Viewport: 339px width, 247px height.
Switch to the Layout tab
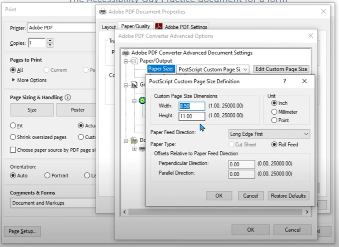click(x=109, y=27)
